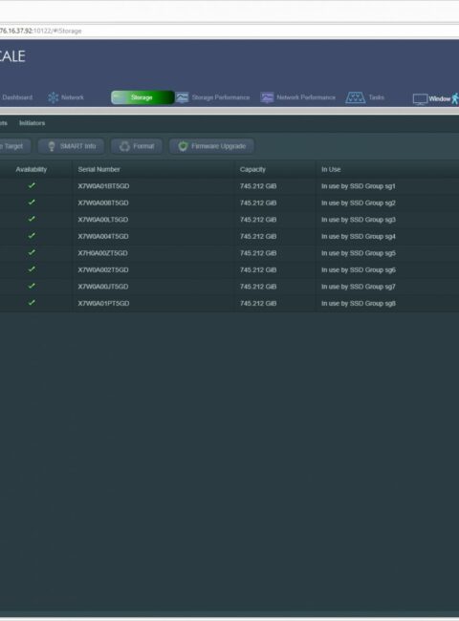Select serial number X7W0A00JT5GD
The height and width of the screenshot is (621, 459).
(103, 287)
